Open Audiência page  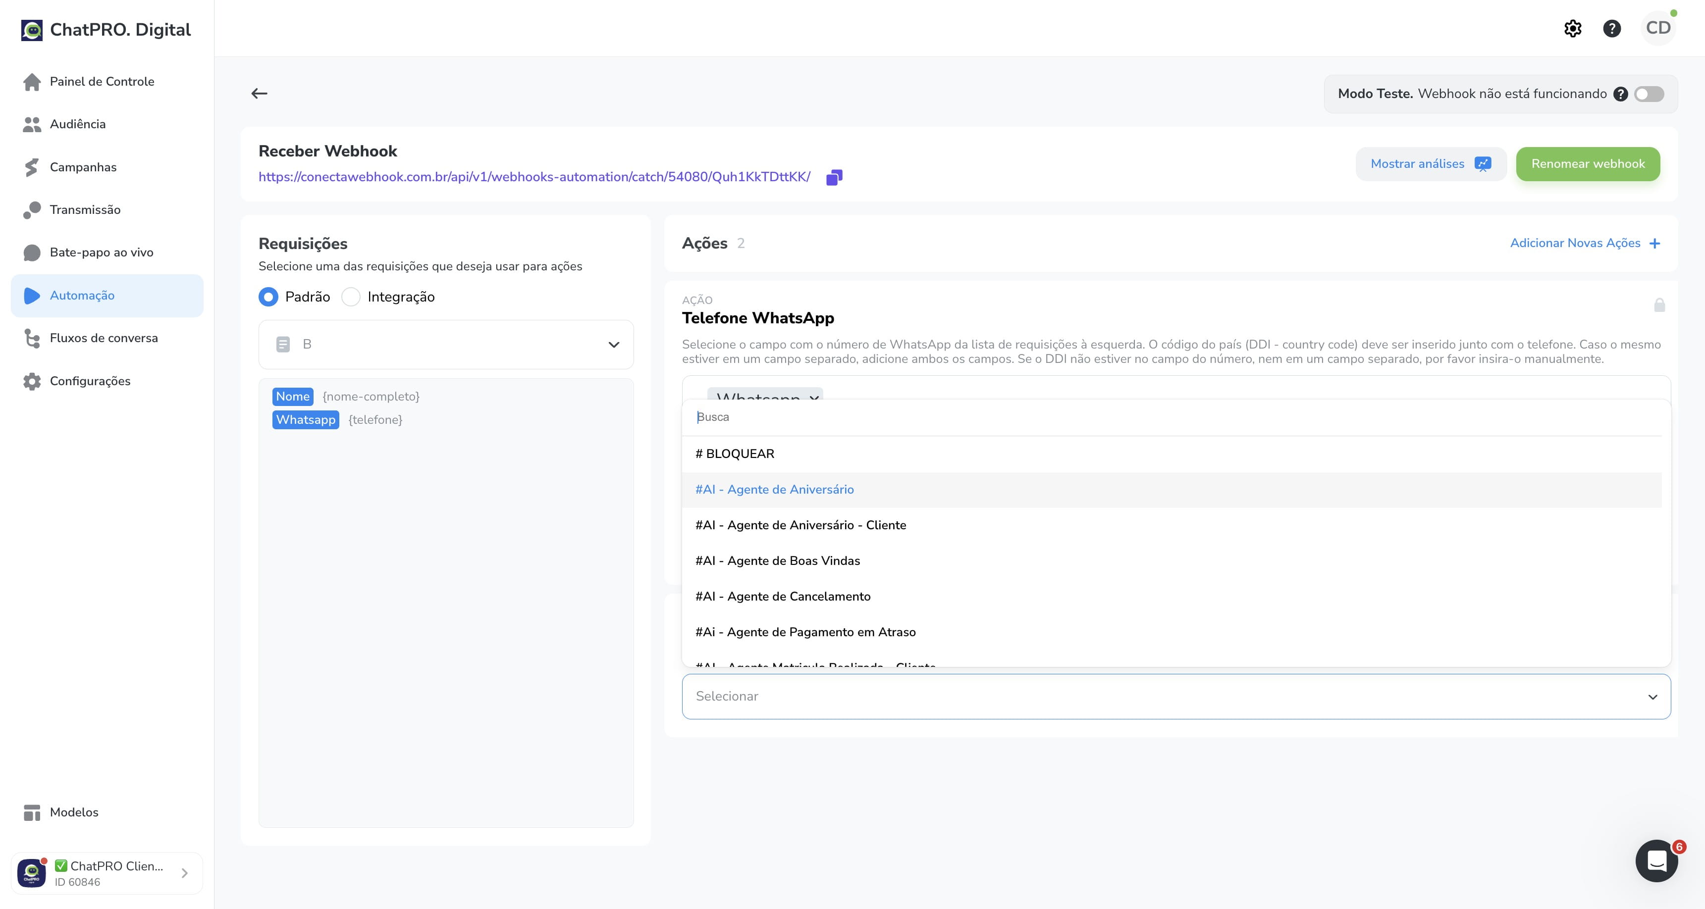[x=107, y=124]
